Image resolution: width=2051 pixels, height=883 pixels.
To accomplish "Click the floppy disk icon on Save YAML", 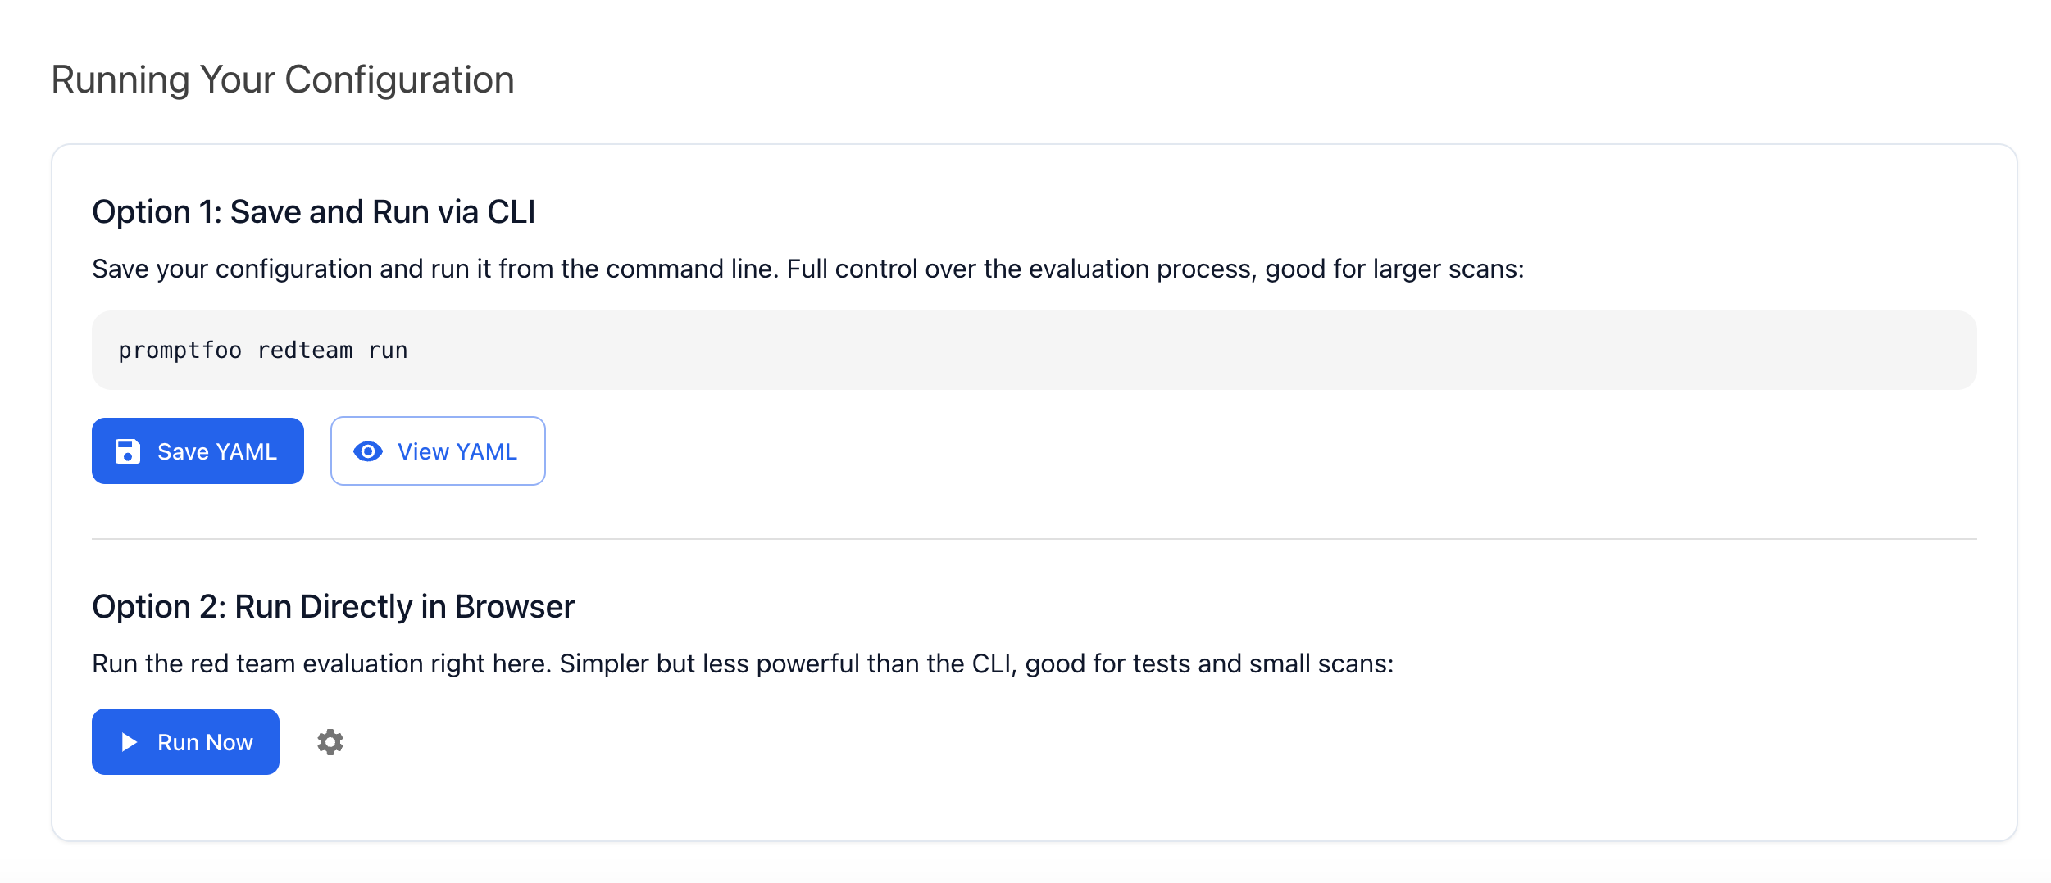I will pos(128,451).
